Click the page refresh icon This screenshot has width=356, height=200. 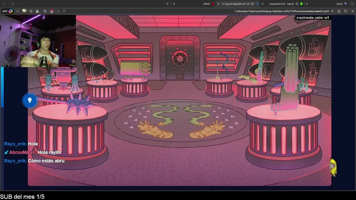point(346,11)
